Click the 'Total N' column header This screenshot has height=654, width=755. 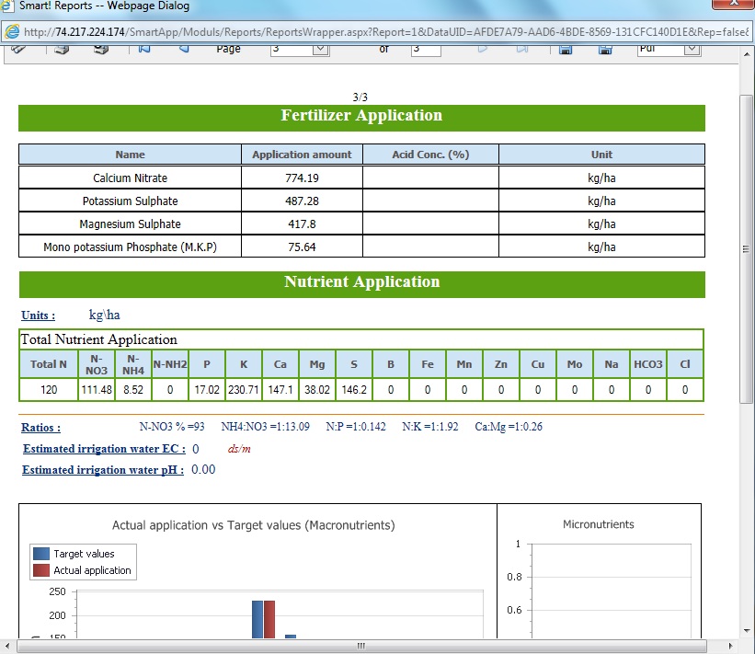[49, 364]
